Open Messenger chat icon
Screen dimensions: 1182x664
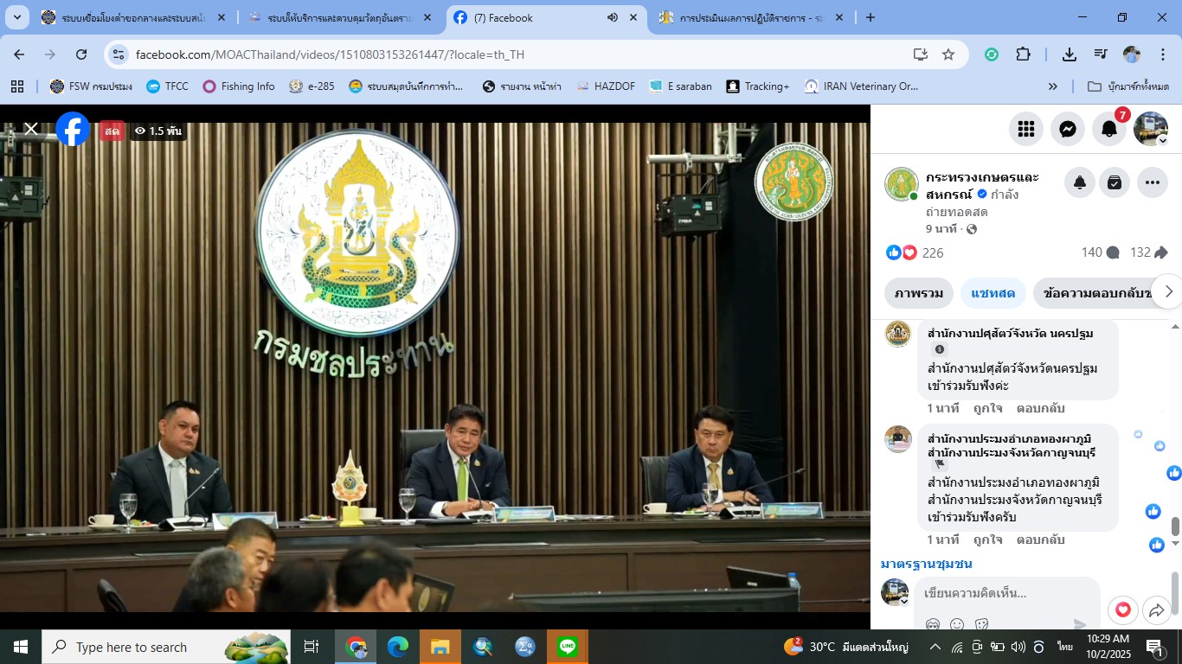(x=1068, y=129)
